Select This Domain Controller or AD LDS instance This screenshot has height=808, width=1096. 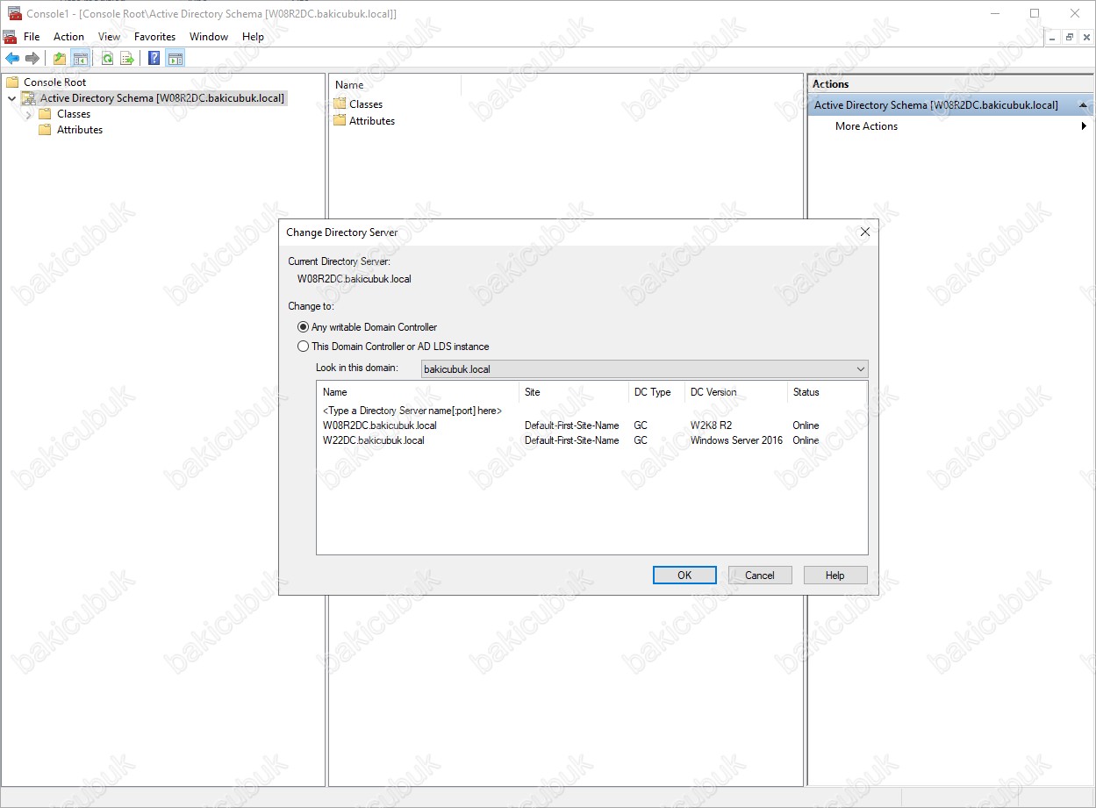[x=304, y=347]
